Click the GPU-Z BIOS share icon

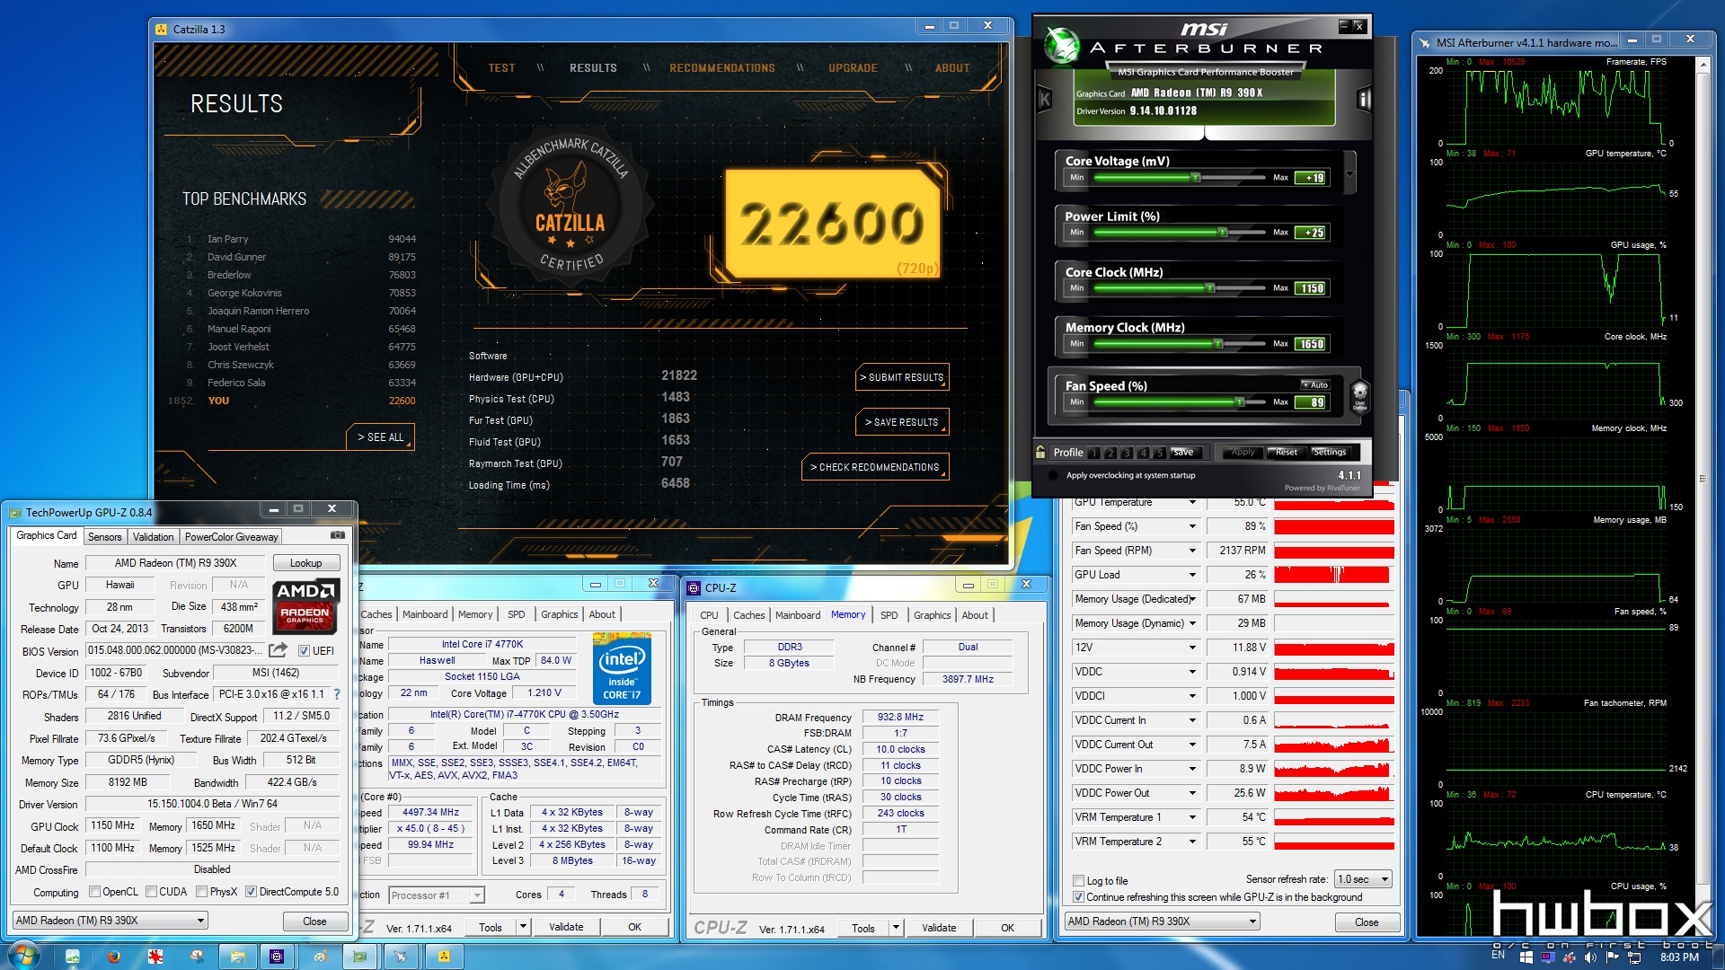(x=279, y=650)
